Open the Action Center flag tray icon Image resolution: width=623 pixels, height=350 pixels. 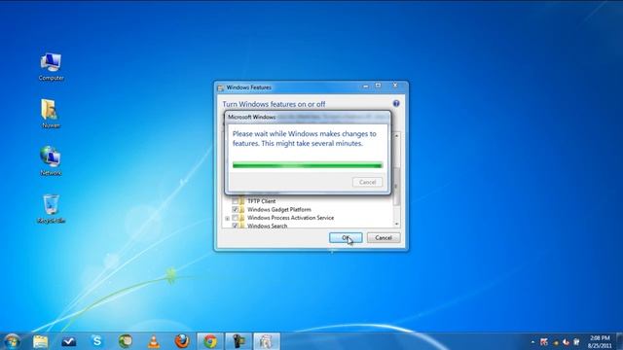tap(544, 341)
